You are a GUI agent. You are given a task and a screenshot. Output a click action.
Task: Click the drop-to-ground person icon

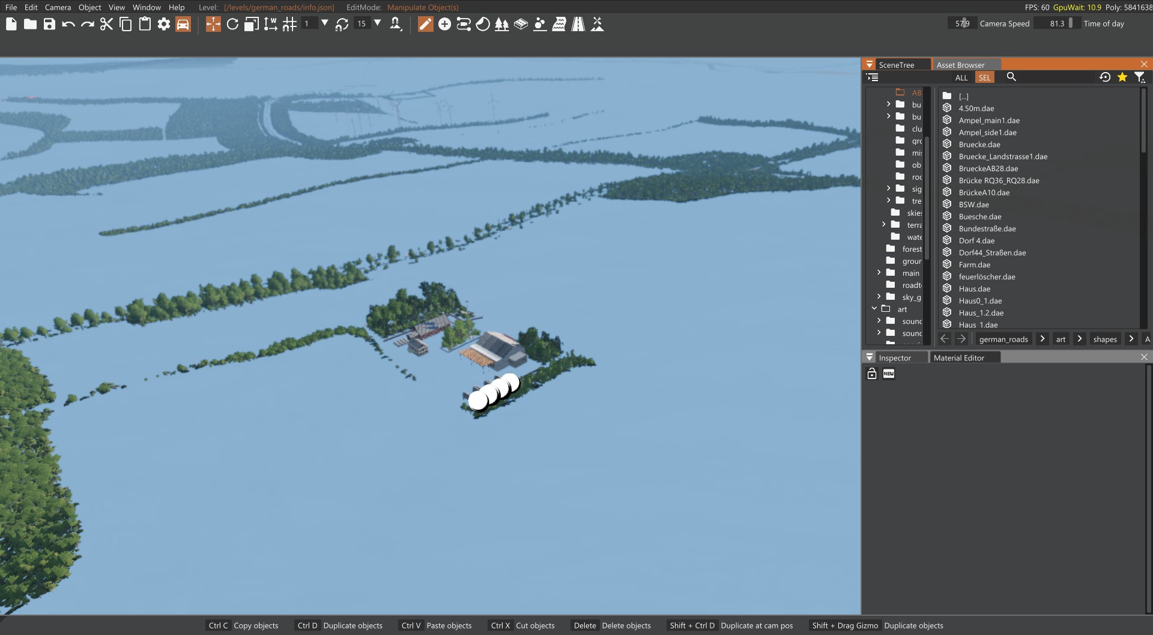(x=396, y=24)
